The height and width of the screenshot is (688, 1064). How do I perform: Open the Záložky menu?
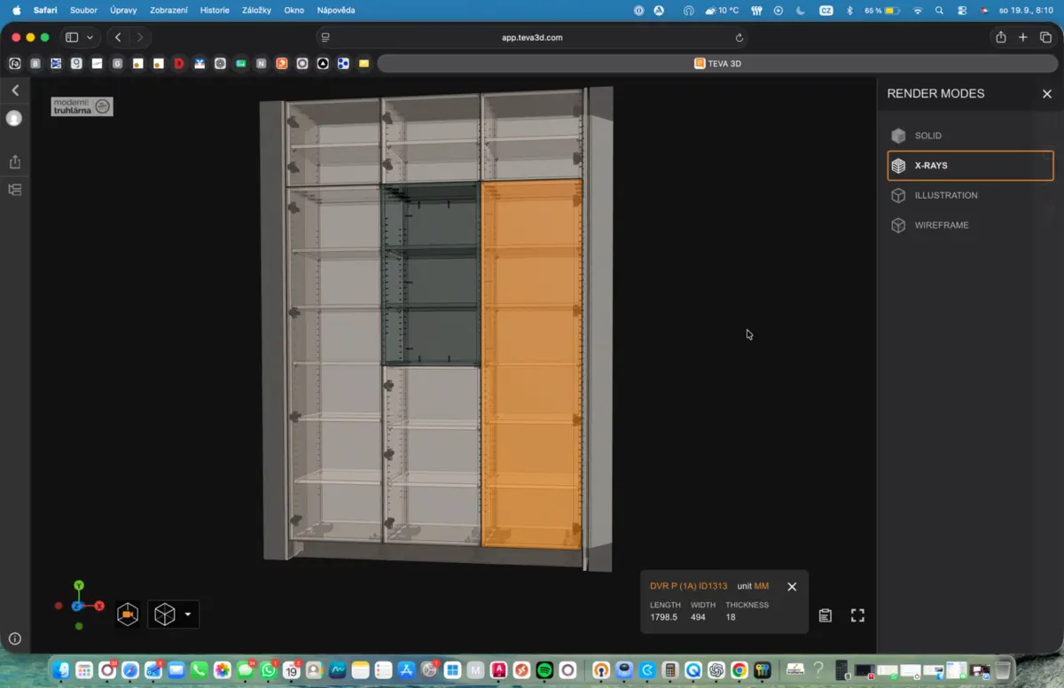[256, 11]
